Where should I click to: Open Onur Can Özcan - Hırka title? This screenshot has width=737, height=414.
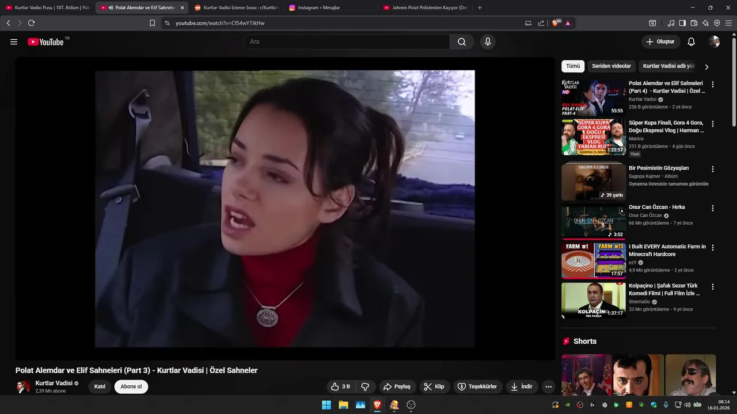coord(656,207)
